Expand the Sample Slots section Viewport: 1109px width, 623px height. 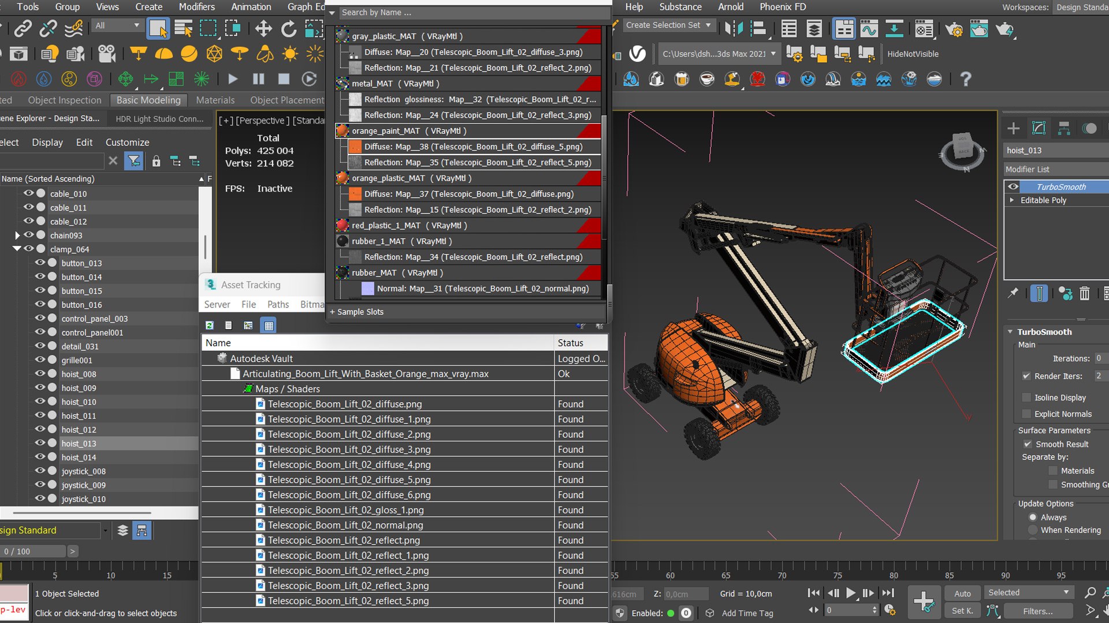pyautogui.click(x=356, y=312)
